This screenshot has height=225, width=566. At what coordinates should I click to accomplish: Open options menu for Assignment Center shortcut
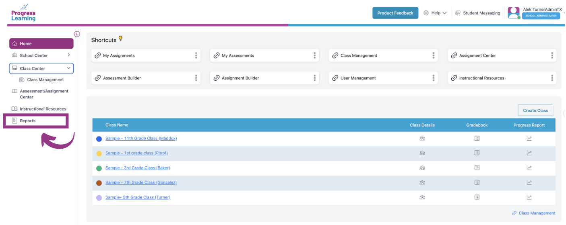552,55
